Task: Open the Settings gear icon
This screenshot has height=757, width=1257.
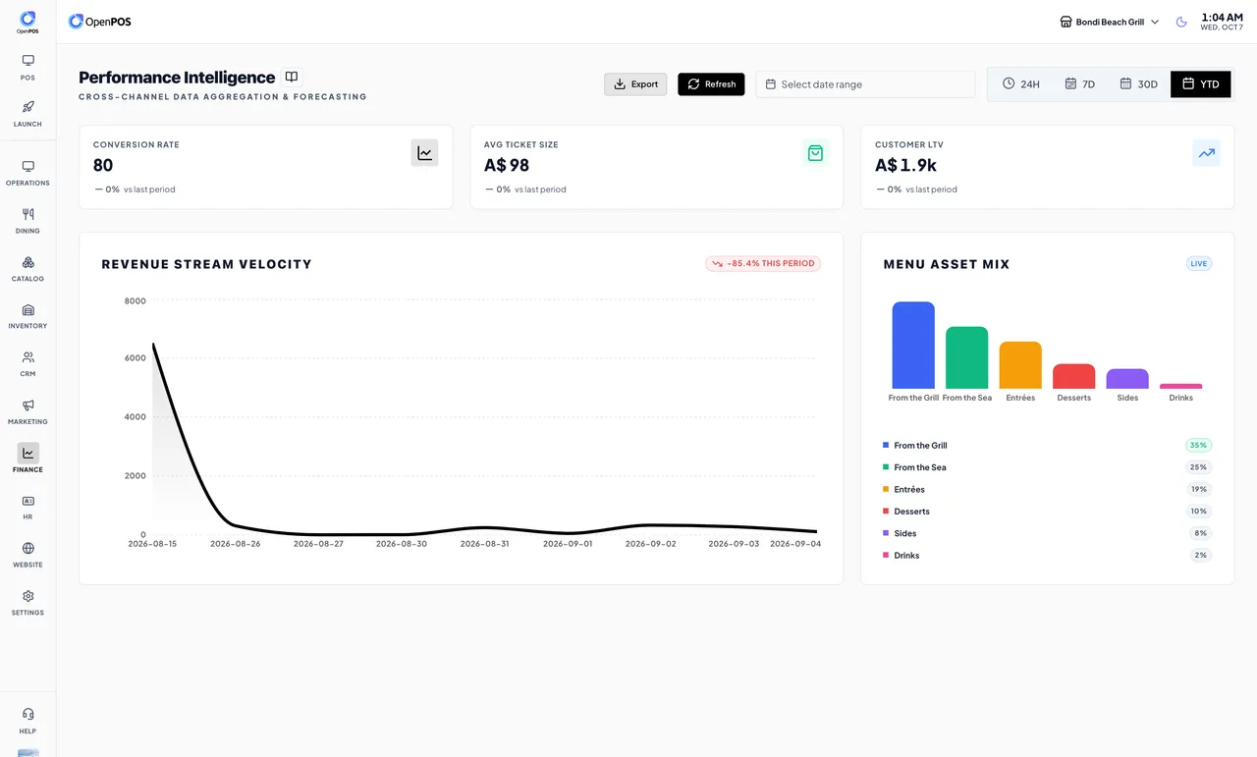Action: coord(27,596)
